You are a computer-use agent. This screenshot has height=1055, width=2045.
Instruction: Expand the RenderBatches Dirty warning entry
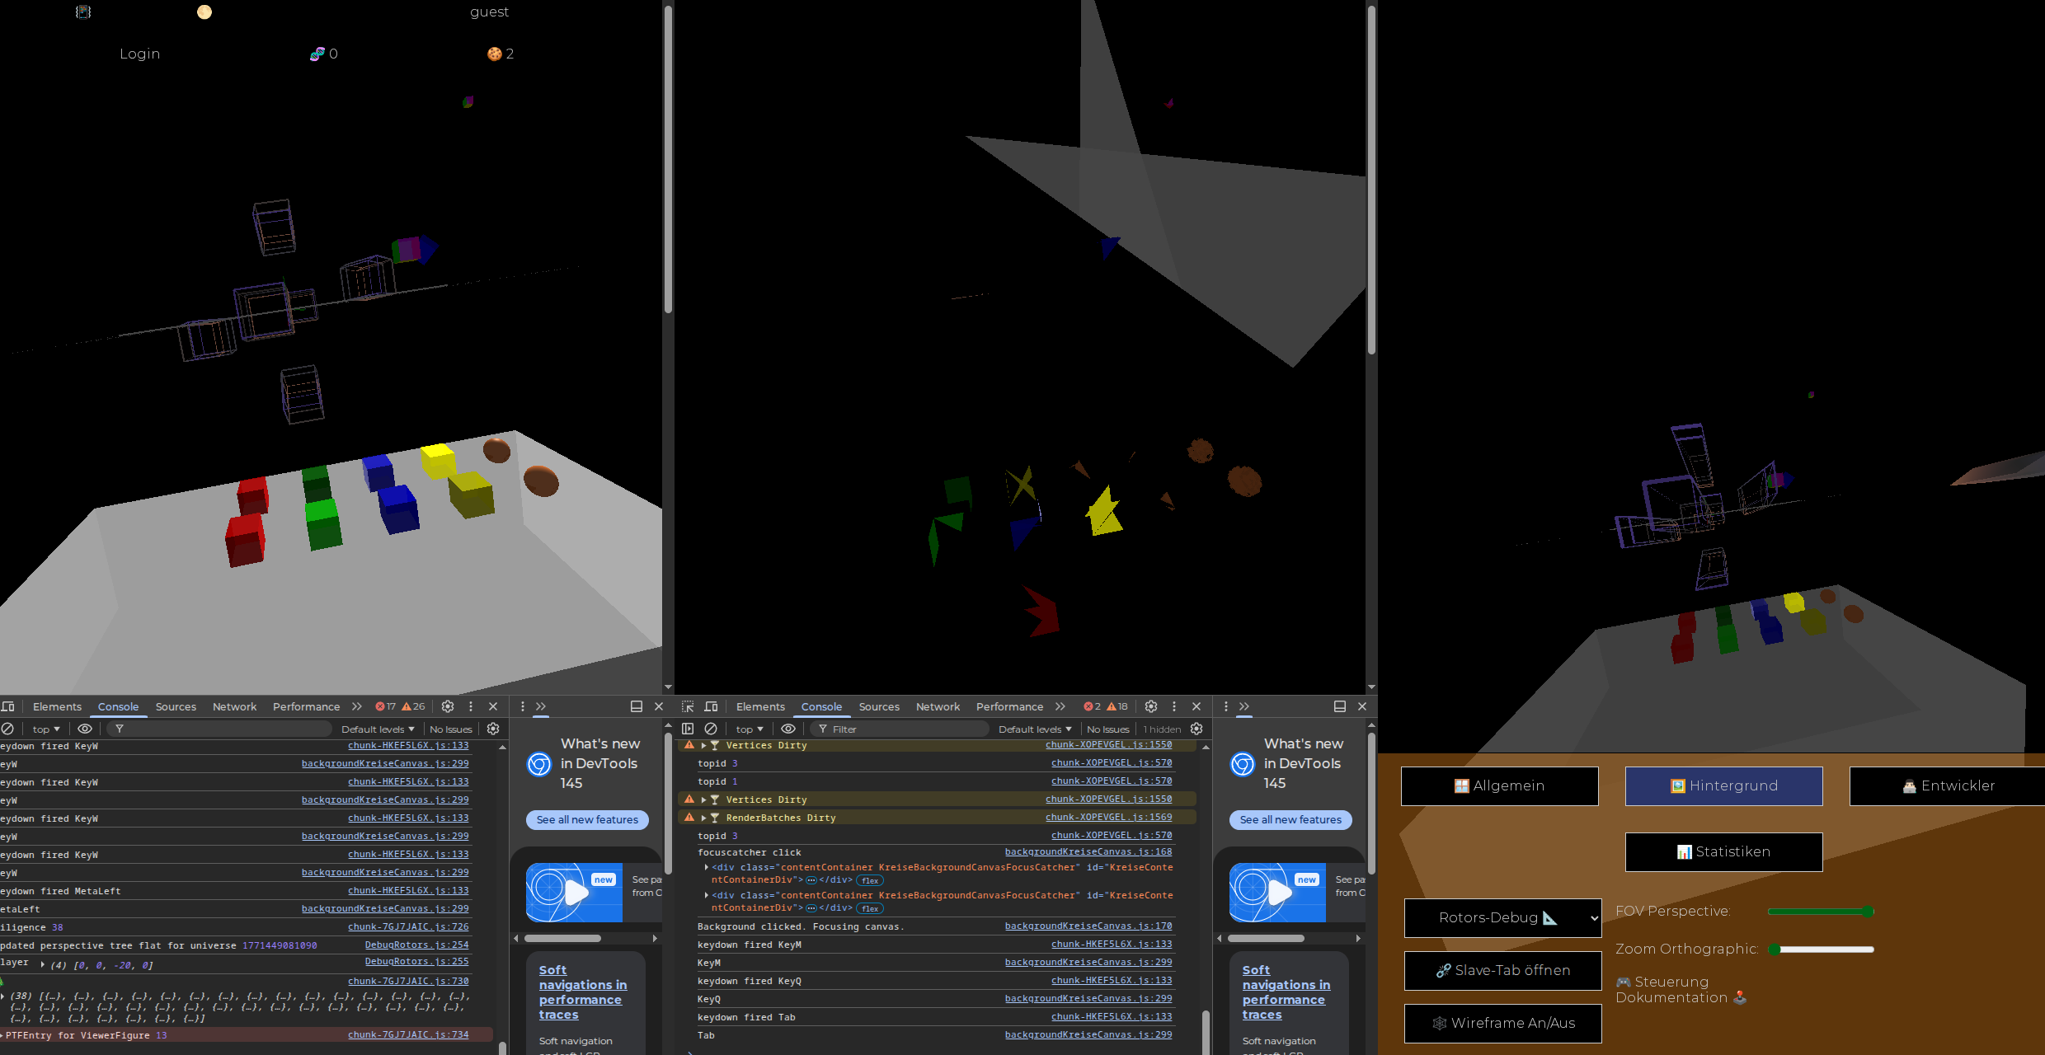(x=703, y=818)
